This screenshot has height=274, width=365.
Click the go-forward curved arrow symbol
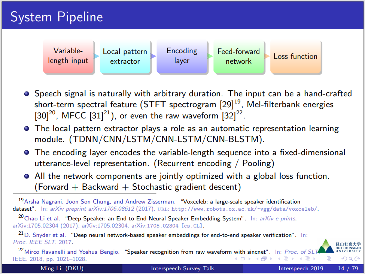pyautogui.click(x=357, y=259)
